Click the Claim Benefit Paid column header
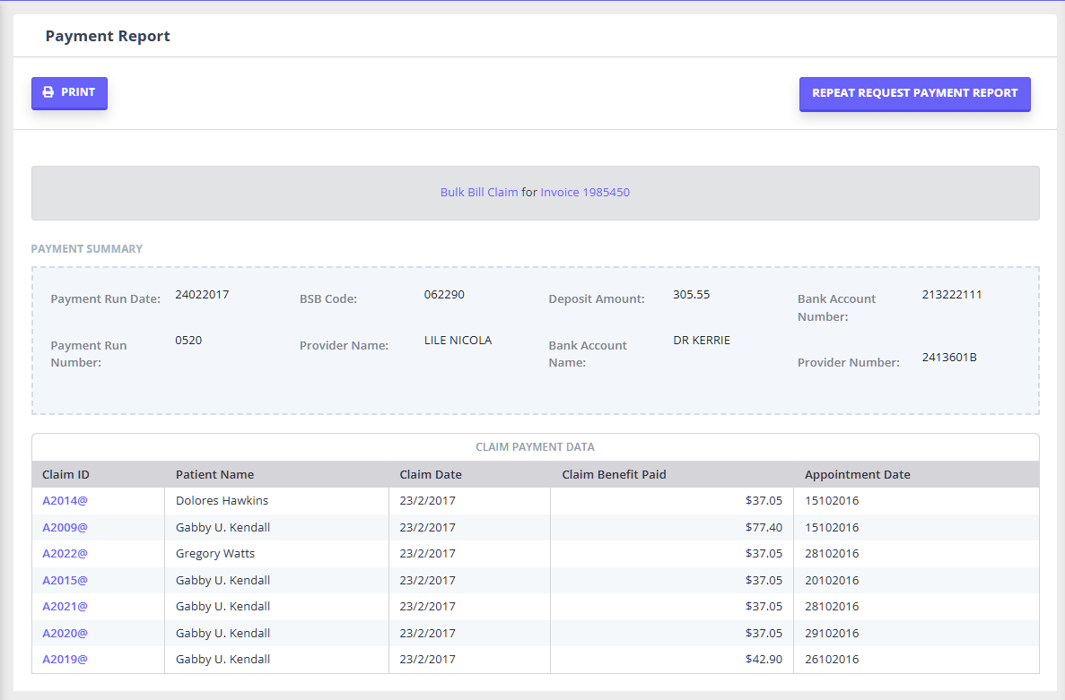The width and height of the screenshot is (1065, 700). pyautogui.click(x=614, y=475)
